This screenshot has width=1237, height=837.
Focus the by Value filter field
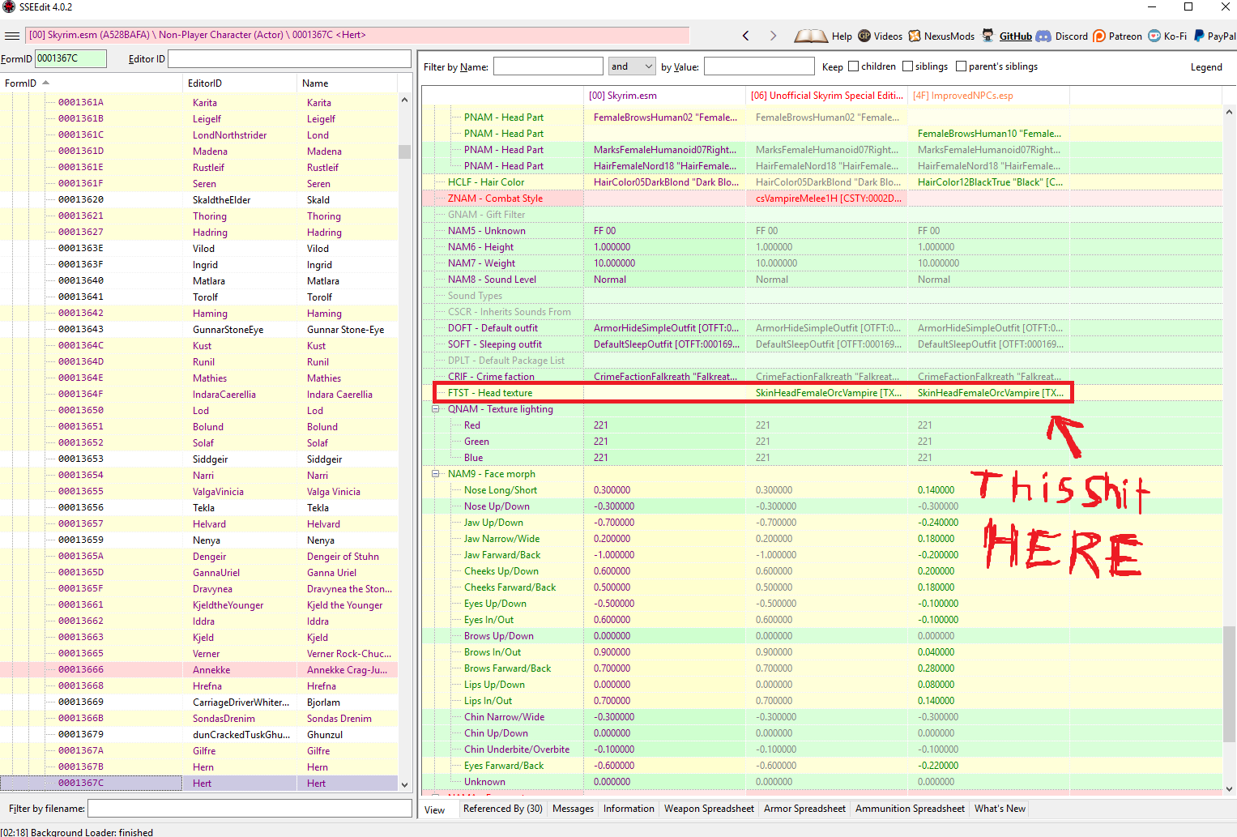[x=759, y=66]
